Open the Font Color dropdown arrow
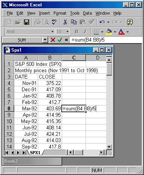Image resolution: width=144 pixels, height=175 pixels. point(128,32)
